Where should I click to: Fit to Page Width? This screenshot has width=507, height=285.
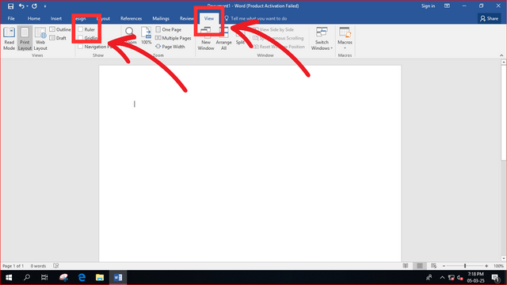coord(170,47)
